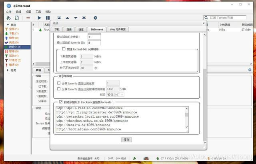Click the alternative speed limits icon

point(146,158)
